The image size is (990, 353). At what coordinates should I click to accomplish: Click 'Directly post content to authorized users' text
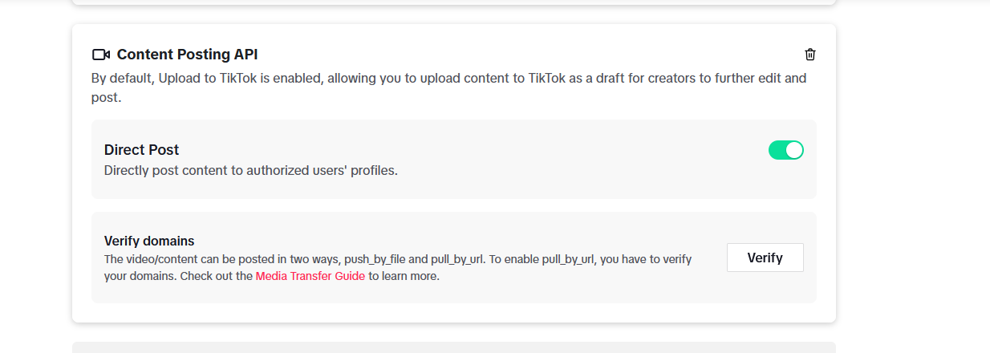pos(251,171)
